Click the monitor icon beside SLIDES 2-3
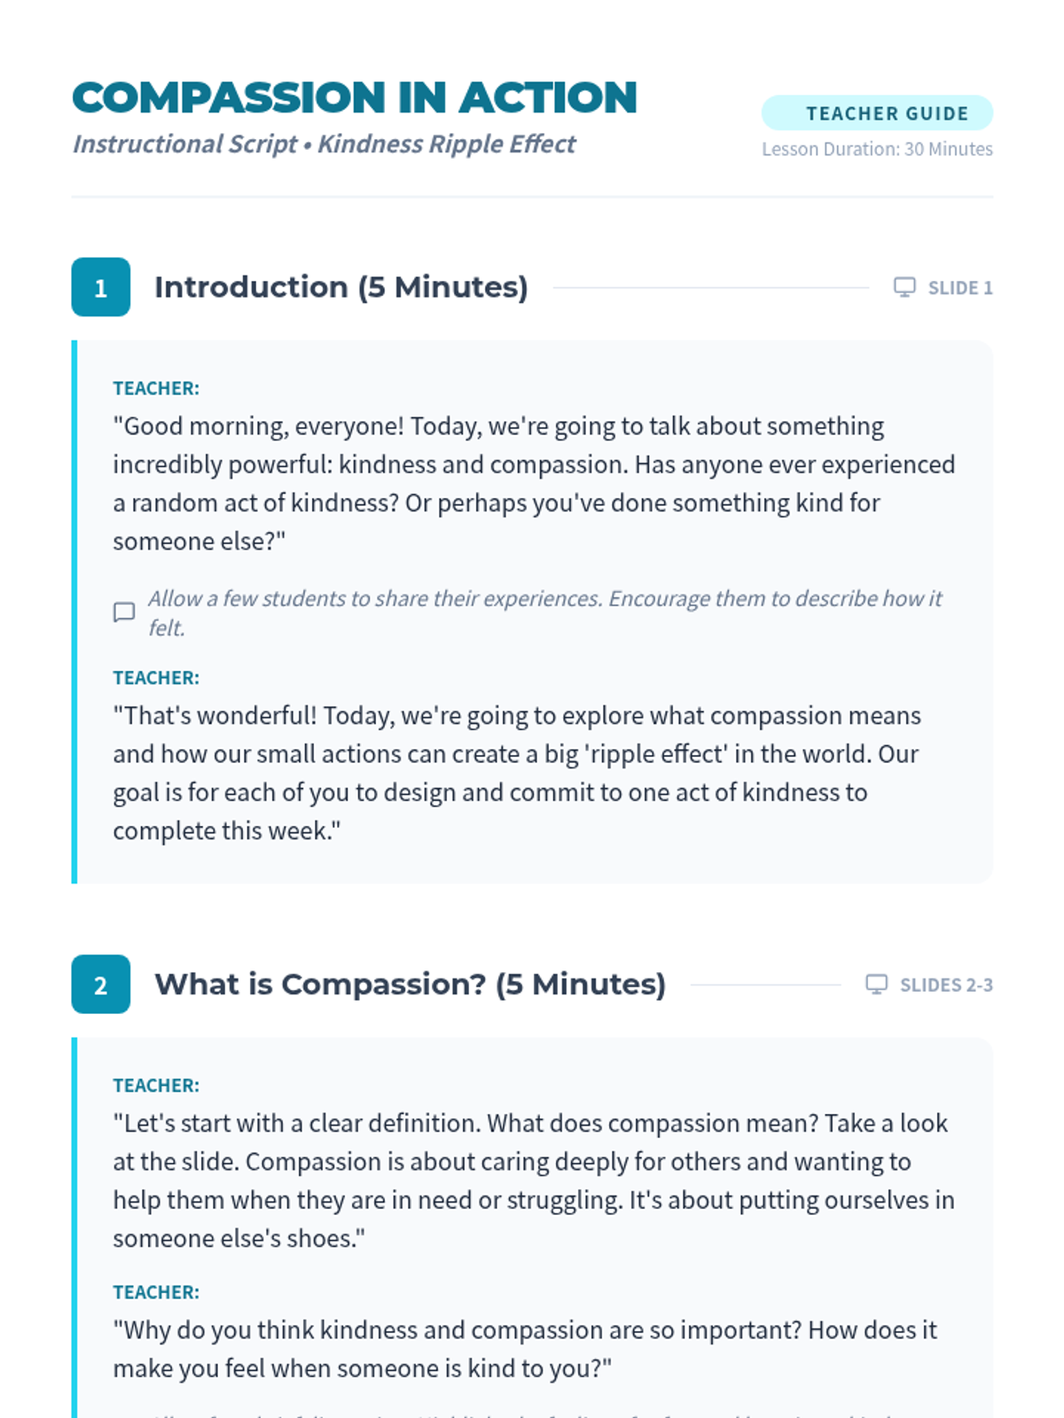Viewport: 1064px width, 1418px height. click(x=876, y=985)
